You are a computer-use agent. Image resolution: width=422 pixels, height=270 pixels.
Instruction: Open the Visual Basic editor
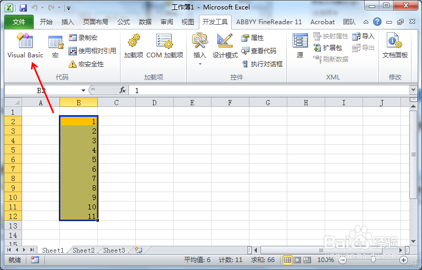[x=25, y=45]
